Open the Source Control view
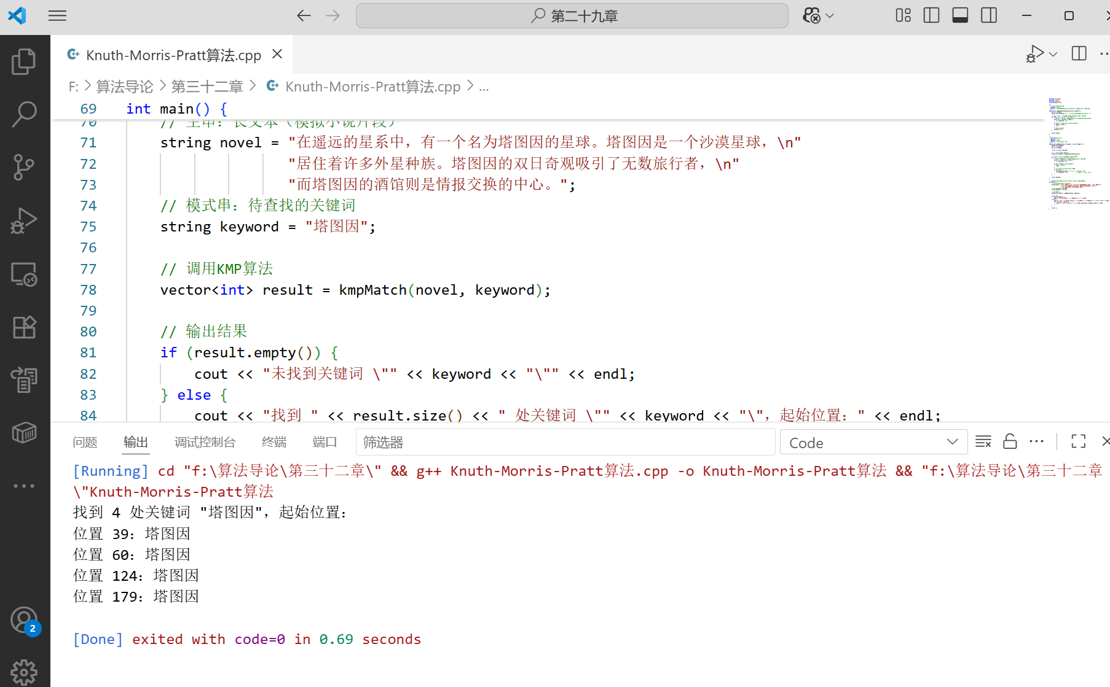The image size is (1110, 687). [x=24, y=167]
